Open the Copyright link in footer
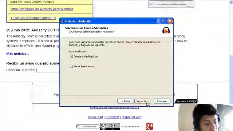The height and width of the screenshot is (131, 233). coord(112,117)
